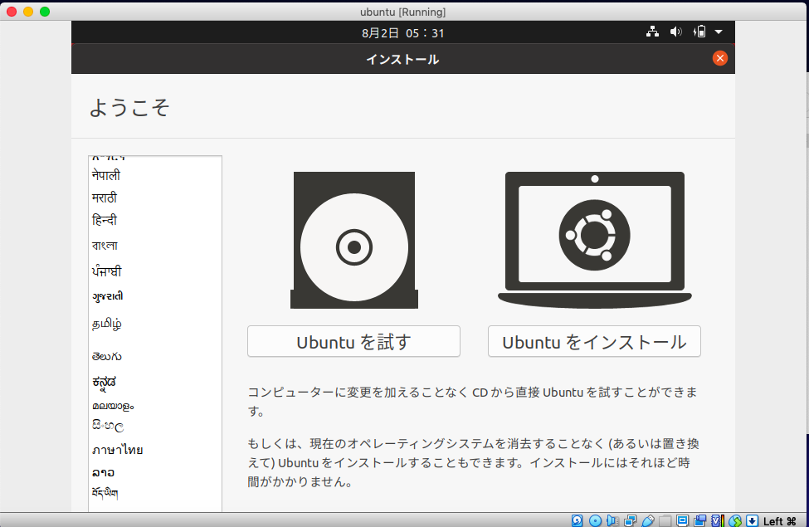Click VirtualBox mouse integration globe icon

(735, 521)
